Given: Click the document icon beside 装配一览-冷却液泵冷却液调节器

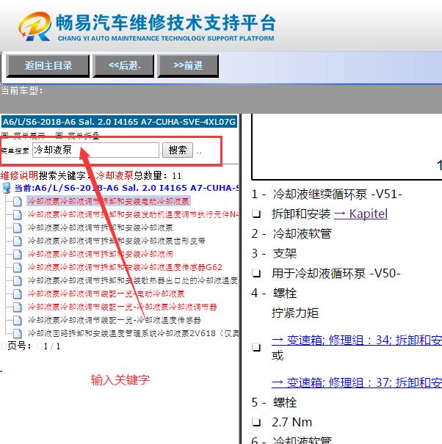Looking at the screenshot, I should point(18,307).
